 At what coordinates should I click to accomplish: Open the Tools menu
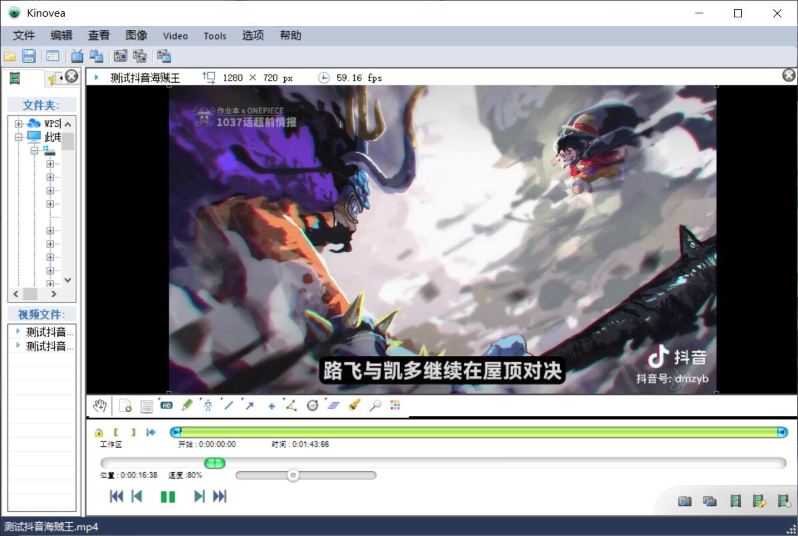click(215, 36)
